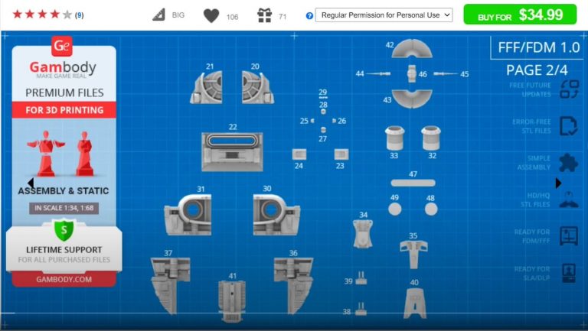Viewport: 588px width, 331px height.
Task: Go to previous image with left arrow
Action: pos(30,183)
